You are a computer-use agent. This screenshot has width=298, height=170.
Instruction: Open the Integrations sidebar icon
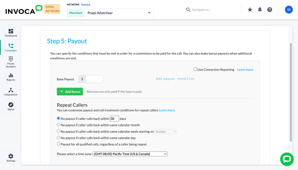tap(11, 92)
